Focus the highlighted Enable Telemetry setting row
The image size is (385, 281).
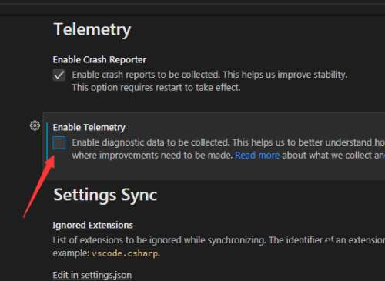[x=213, y=146]
